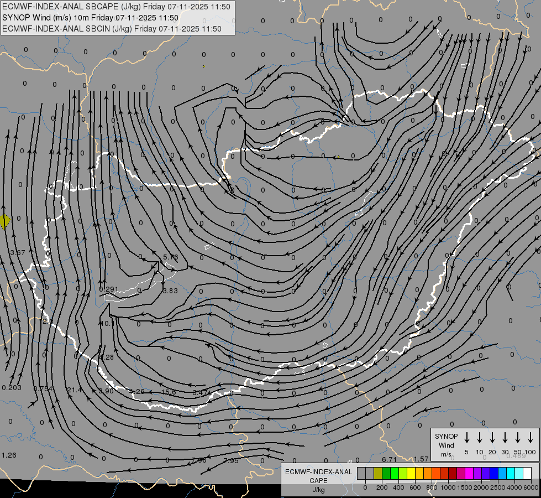Click the 'J/kg' unit label in the CAPE legend
Viewport: 541px width, 498px height.
[x=318, y=490]
